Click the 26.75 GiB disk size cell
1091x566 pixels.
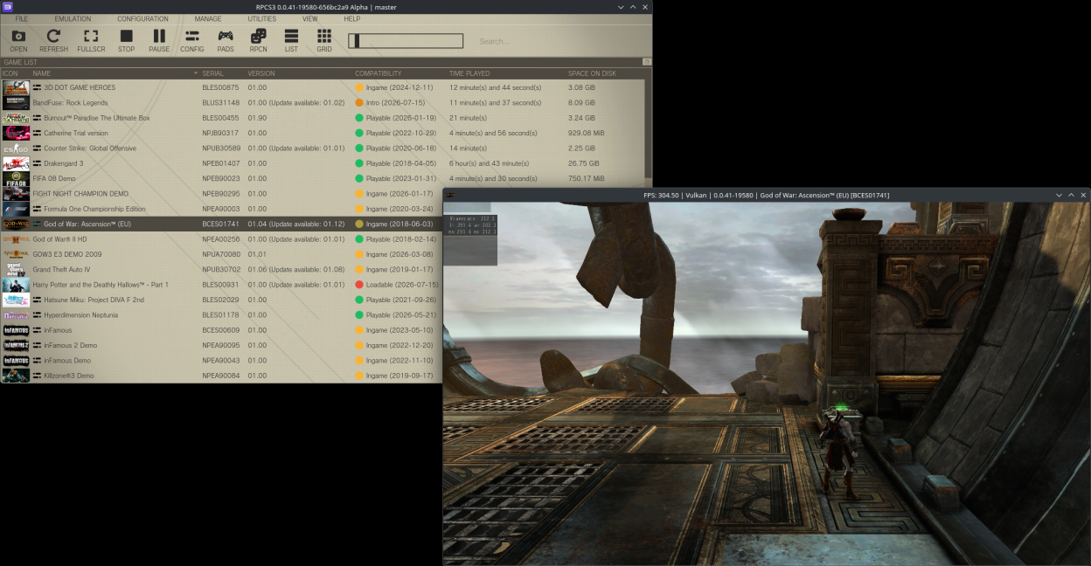pos(584,163)
